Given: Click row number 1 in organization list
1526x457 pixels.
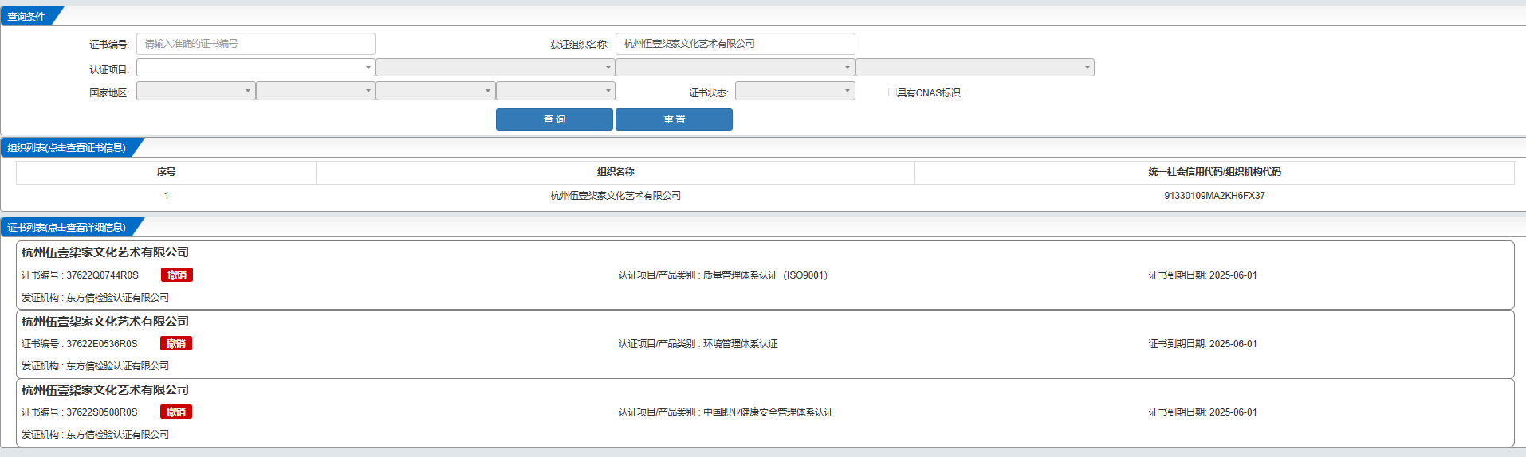Looking at the screenshot, I should (166, 196).
